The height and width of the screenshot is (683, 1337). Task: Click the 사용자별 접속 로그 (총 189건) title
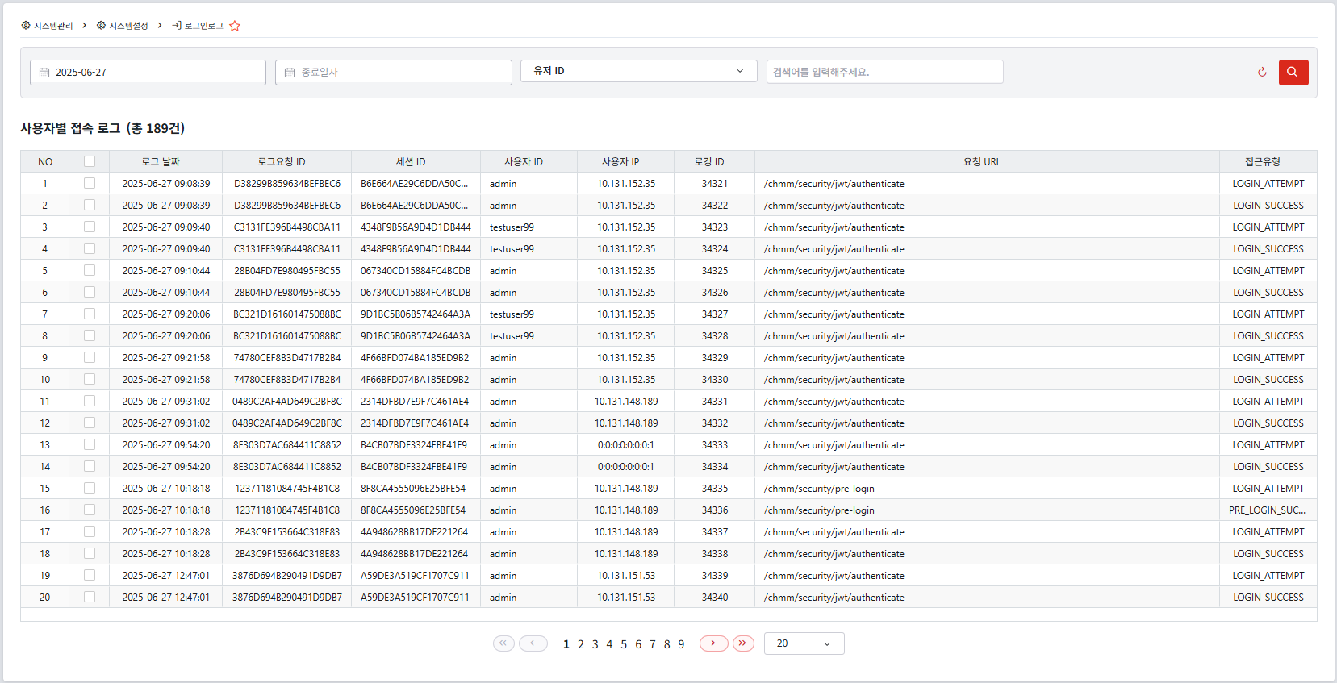pos(102,128)
